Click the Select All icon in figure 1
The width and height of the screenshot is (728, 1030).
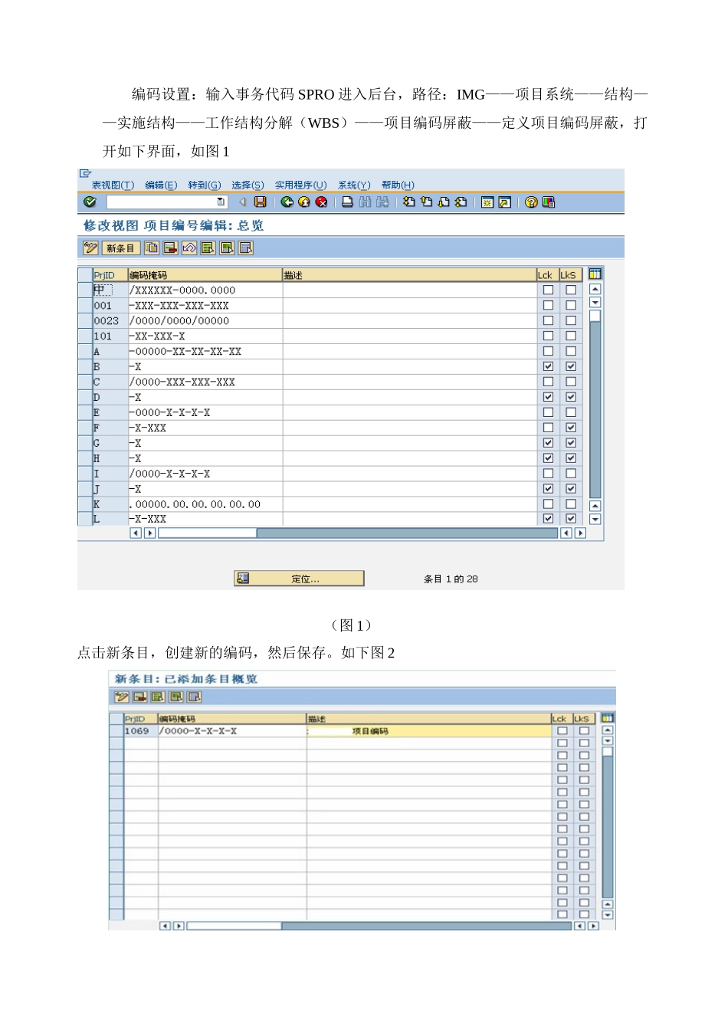pos(208,248)
